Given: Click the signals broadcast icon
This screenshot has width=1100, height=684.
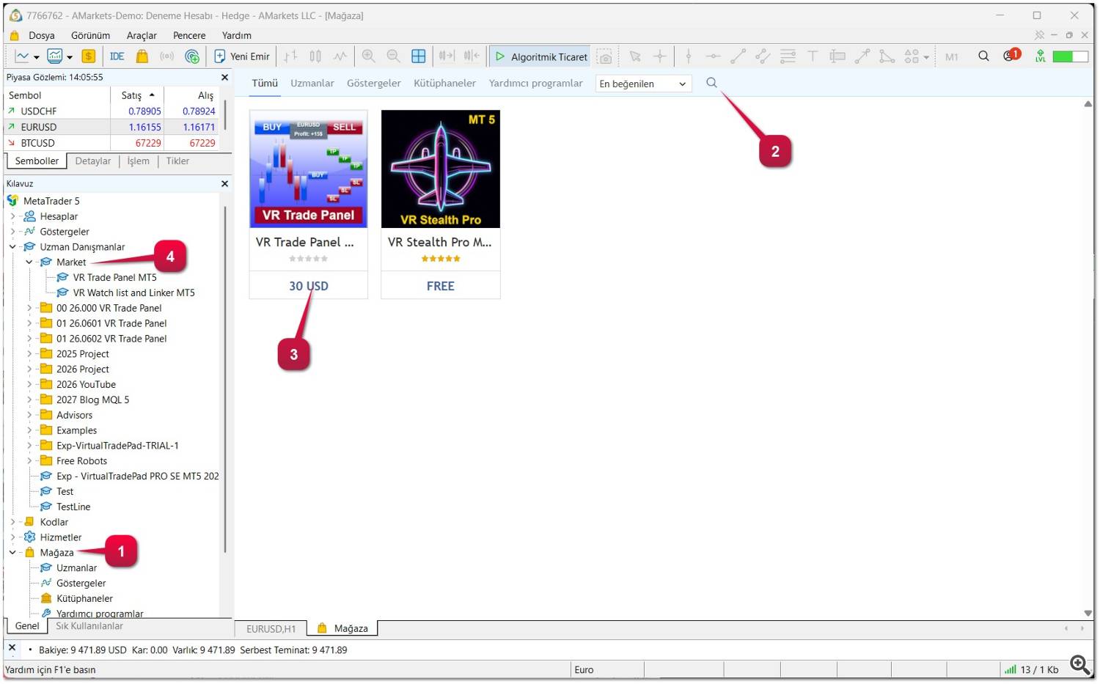Looking at the screenshot, I should click(167, 56).
